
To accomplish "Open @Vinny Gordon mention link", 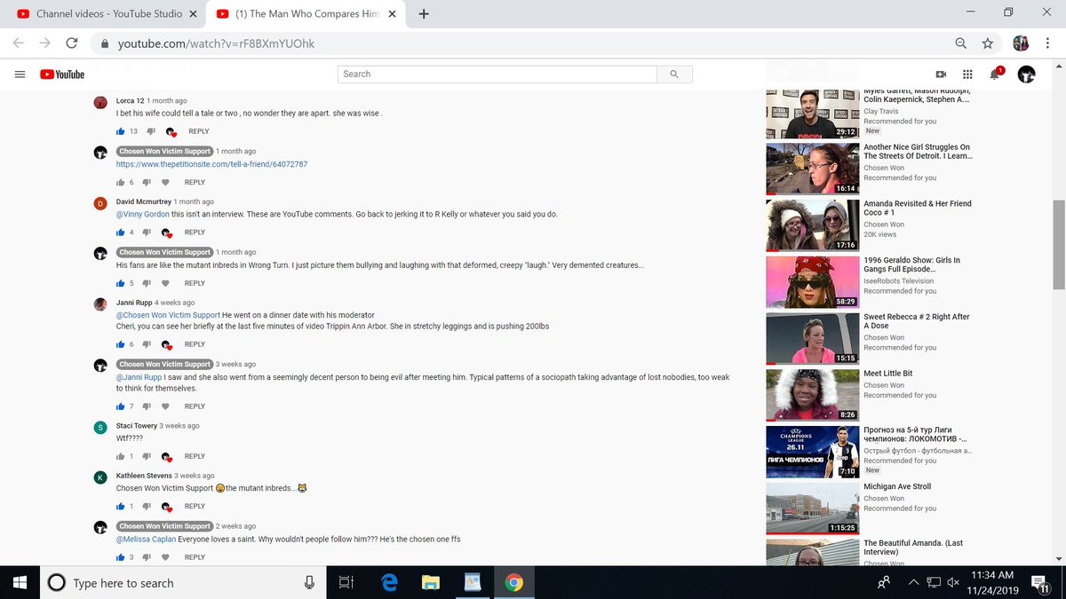I will (143, 215).
